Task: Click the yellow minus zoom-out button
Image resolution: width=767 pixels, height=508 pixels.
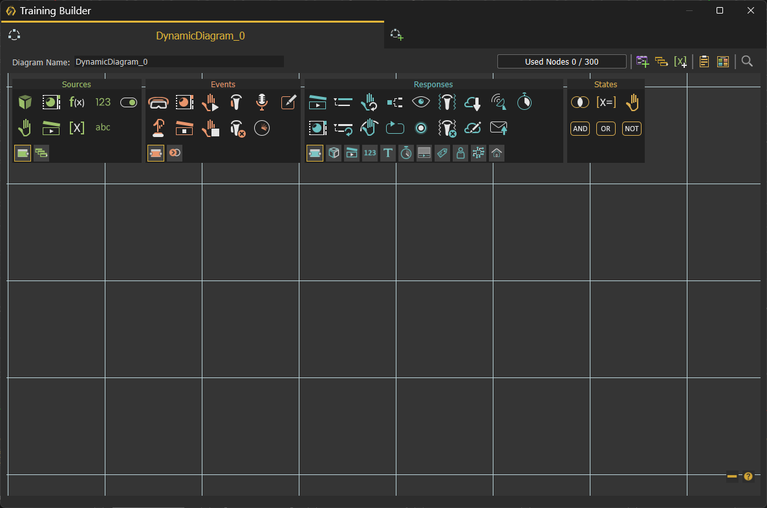Action: point(732,476)
